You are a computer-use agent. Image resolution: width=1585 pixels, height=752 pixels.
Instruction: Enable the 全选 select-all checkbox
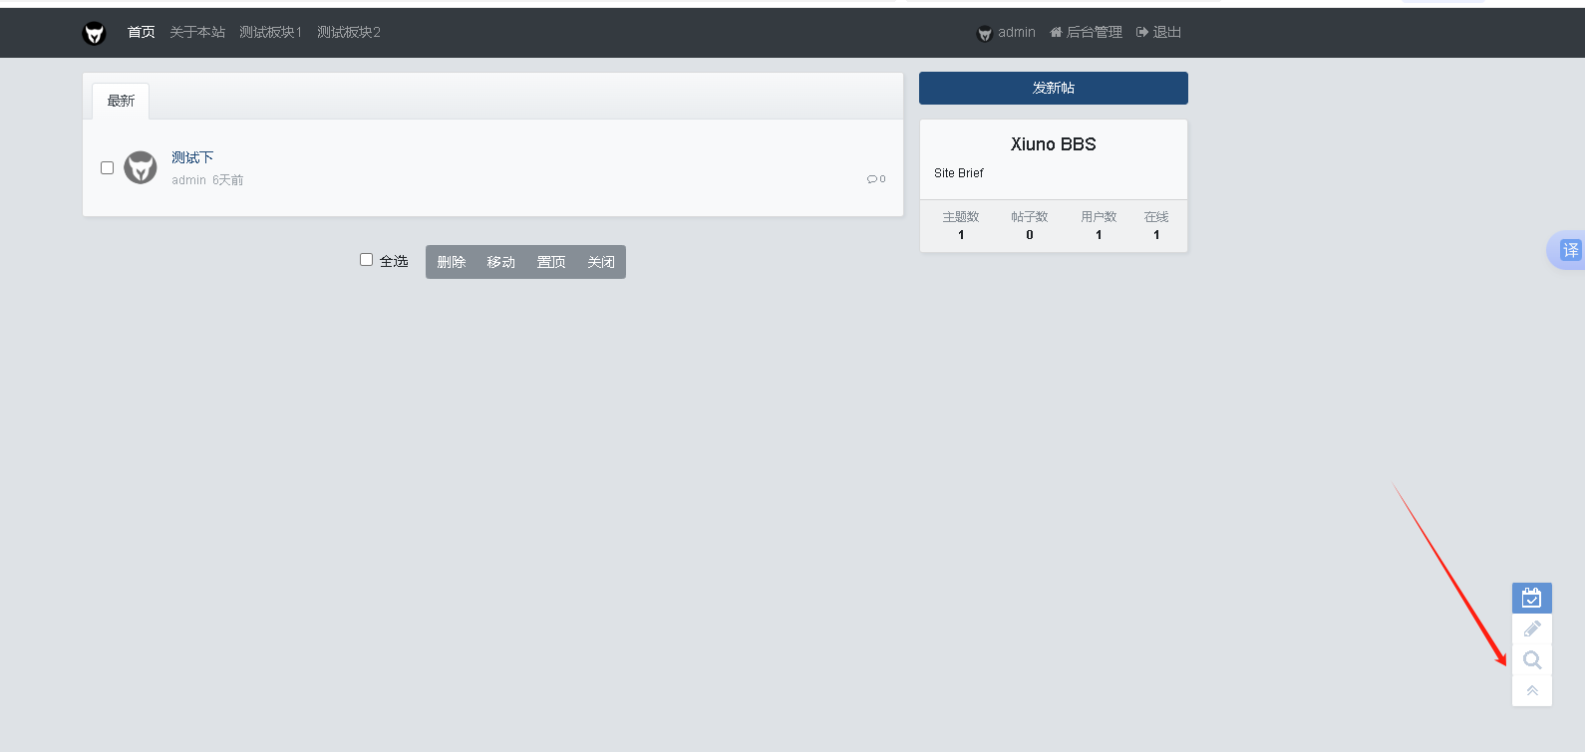click(366, 260)
